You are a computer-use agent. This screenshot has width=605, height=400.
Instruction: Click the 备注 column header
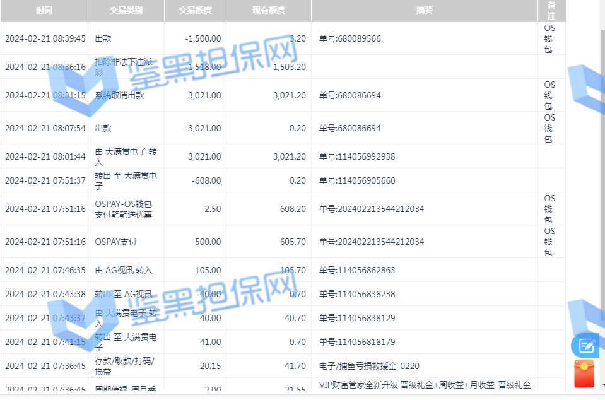(551, 10)
